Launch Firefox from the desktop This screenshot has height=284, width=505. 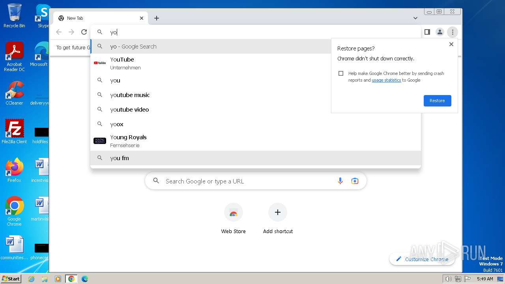point(14,170)
